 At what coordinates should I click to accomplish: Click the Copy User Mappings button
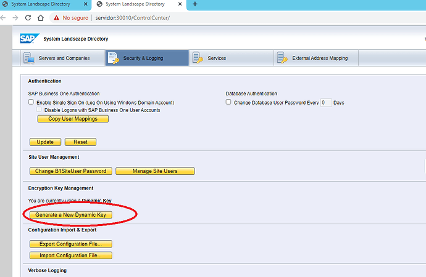click(x=73, y=119)
